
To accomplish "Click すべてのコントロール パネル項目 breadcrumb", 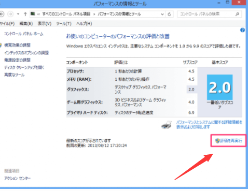I will pyautogui.click(x=66, y=14).
